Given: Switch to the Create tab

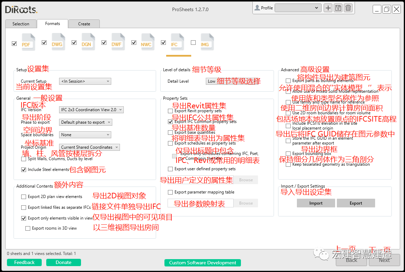Looking at the screenshot, I should (x=84, y=24).
